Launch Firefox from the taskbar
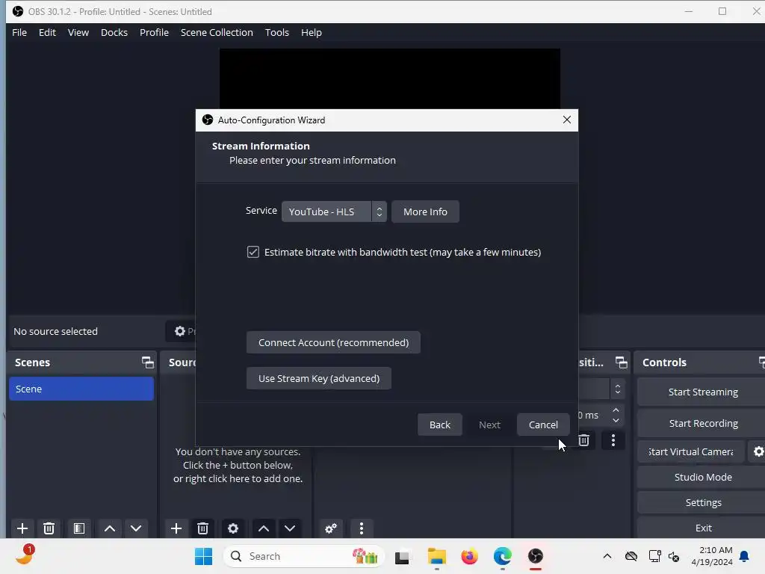The height and width of the screenshot is (574, 765). pos(469,556)
